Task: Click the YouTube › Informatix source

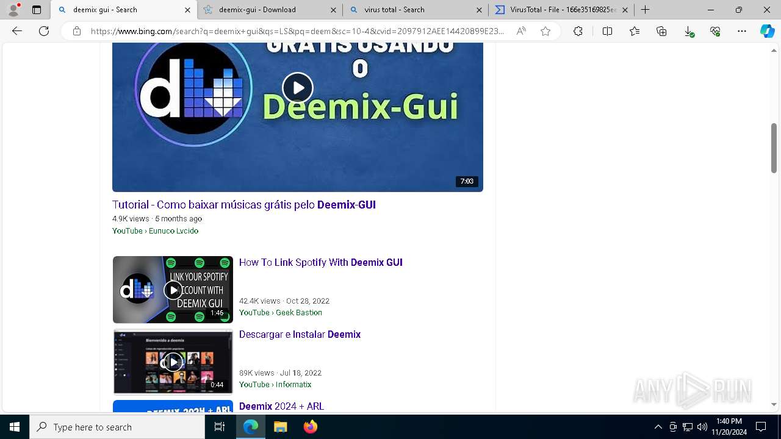Action: click(275, 385)
